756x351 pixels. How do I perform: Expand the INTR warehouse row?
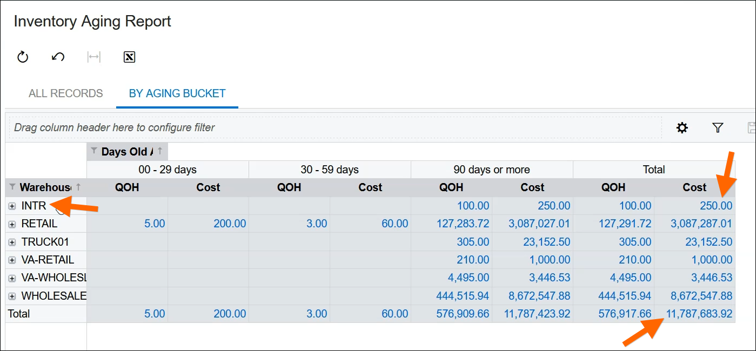tap(12, 206)
